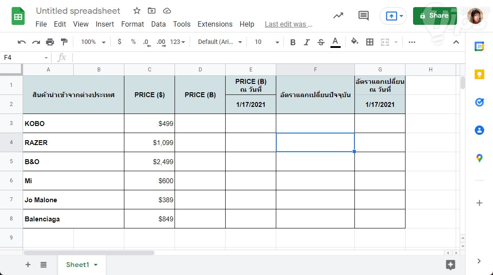Open Google Calendar side panel
Image resolution: width=493 pixels, height=275 pixels.
479,47
